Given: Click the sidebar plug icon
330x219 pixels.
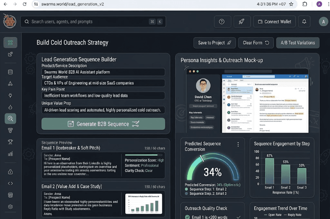Looking at the screenshot, I should pyautogui.click(x=10, y=96).
